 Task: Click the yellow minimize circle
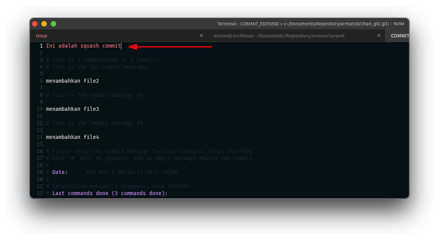tap(44, 23)
